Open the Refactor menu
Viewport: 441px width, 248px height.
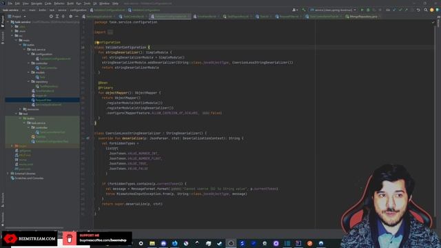59,3
